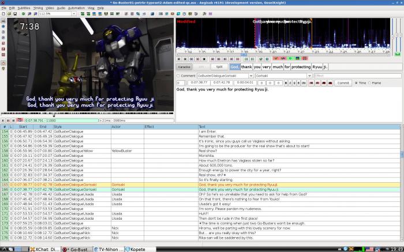
Task: Open the Subtitles menu
Action: click(x=24, y=8)
